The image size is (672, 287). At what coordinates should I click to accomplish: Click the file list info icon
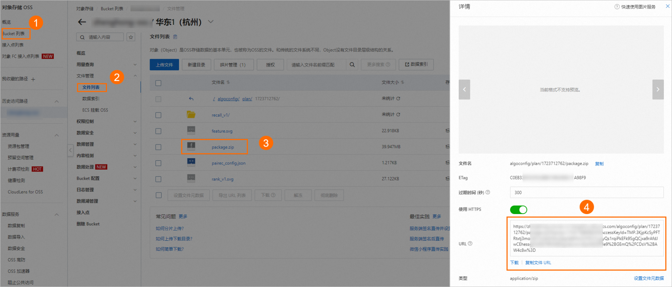[x=175, y=37]
